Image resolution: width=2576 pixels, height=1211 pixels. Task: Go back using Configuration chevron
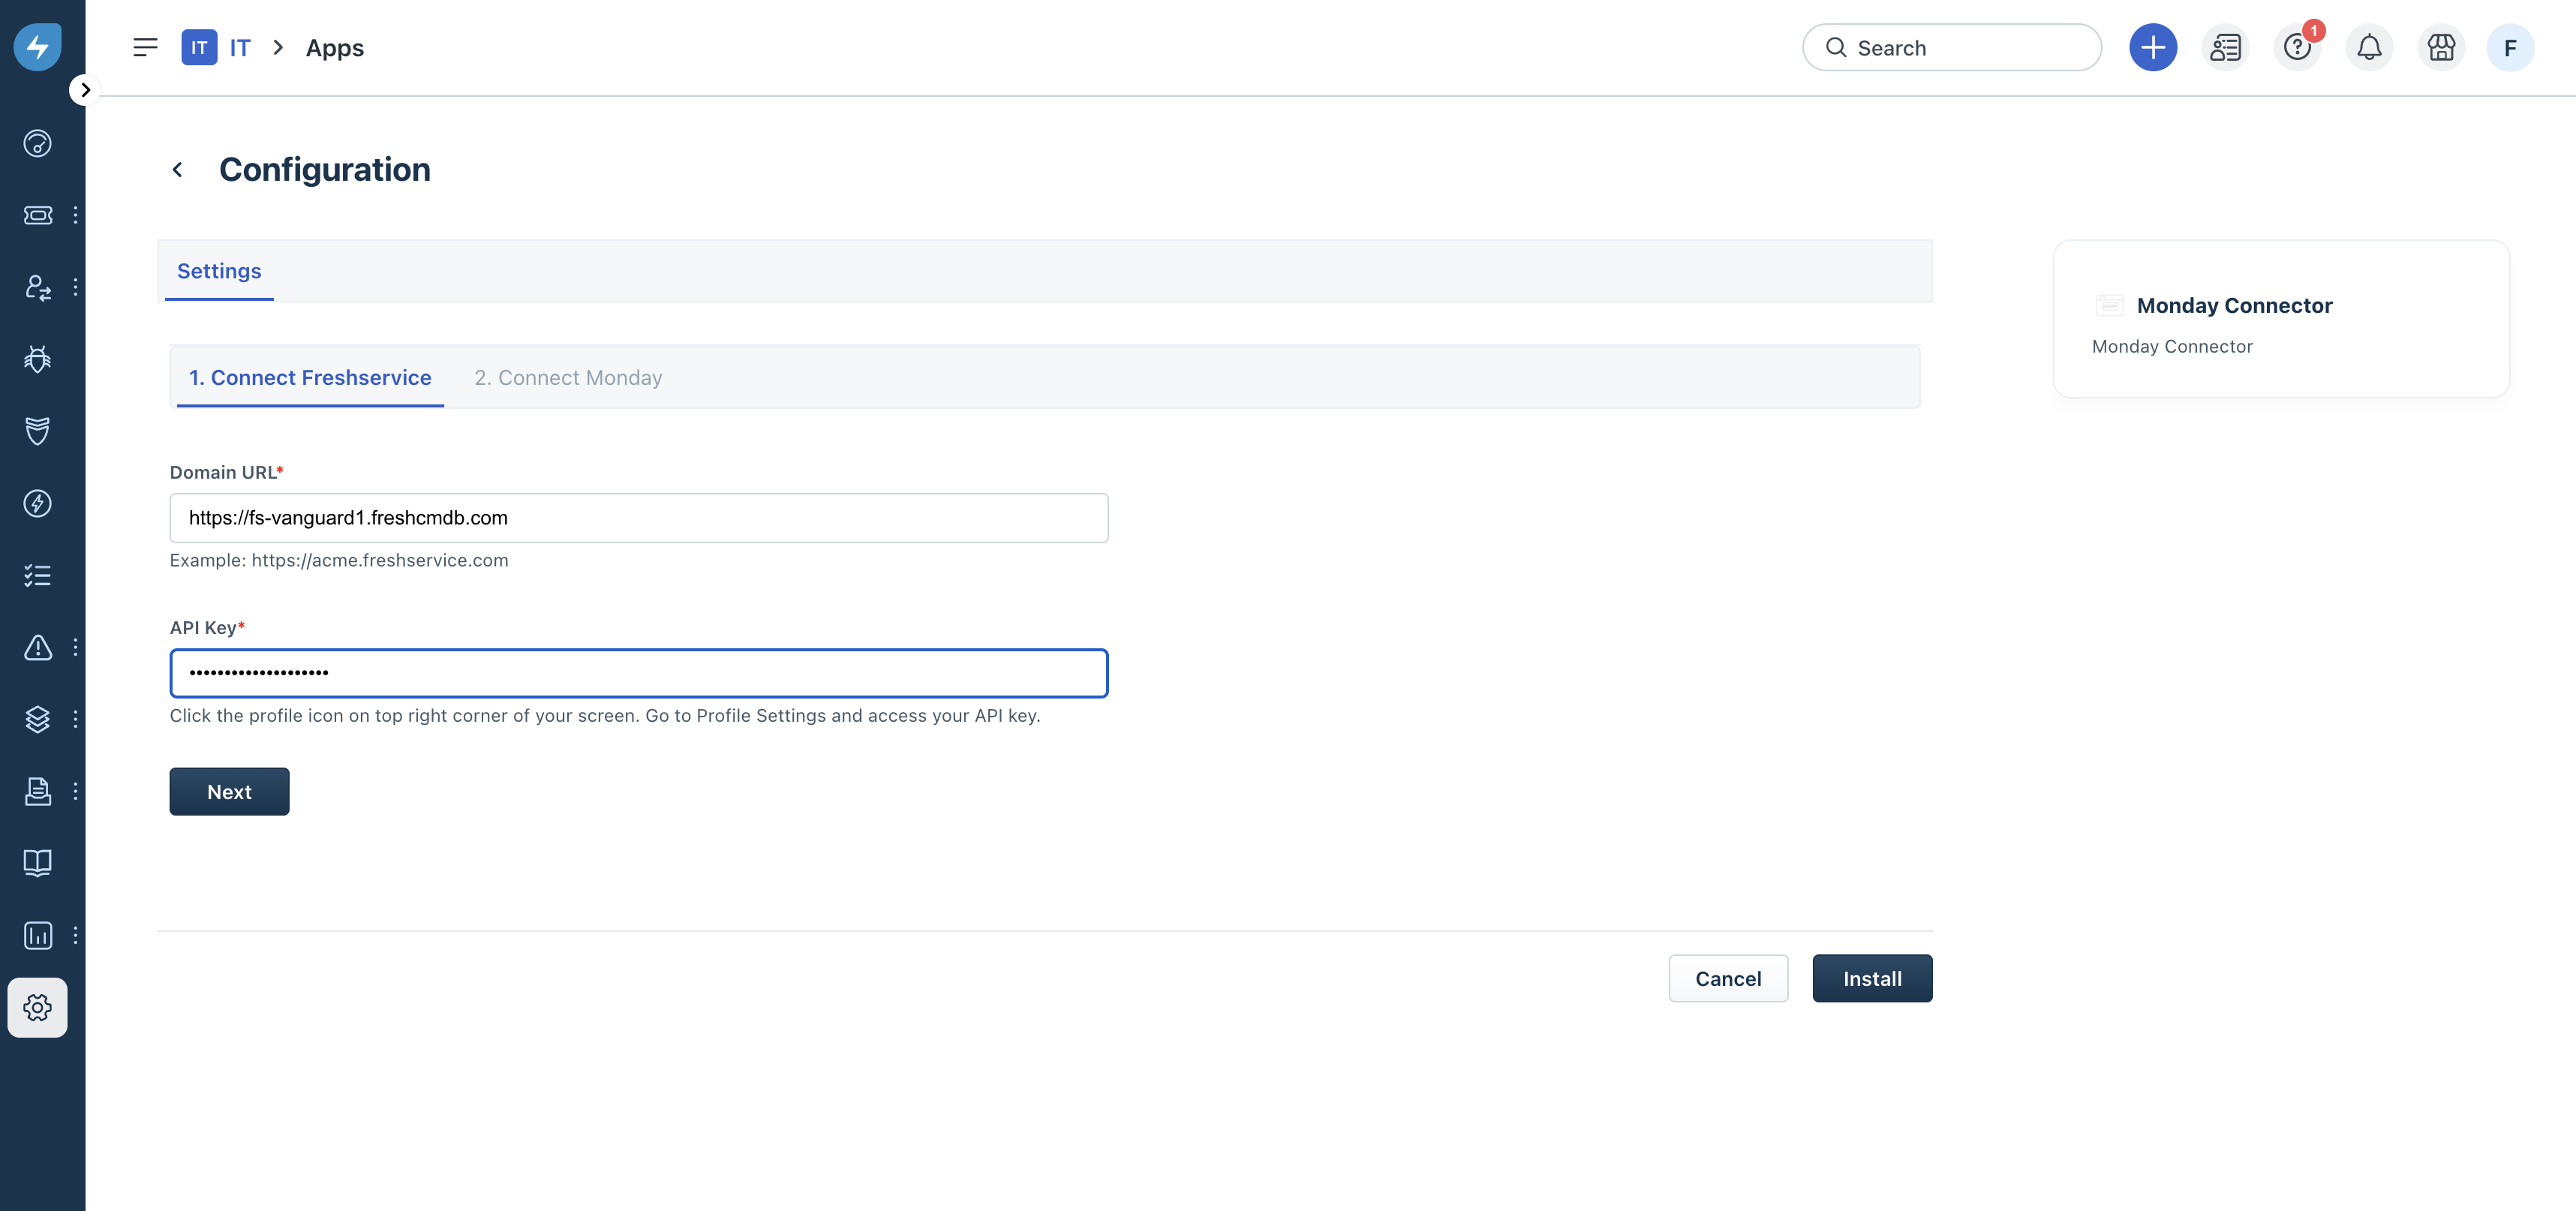coord(177,170)
